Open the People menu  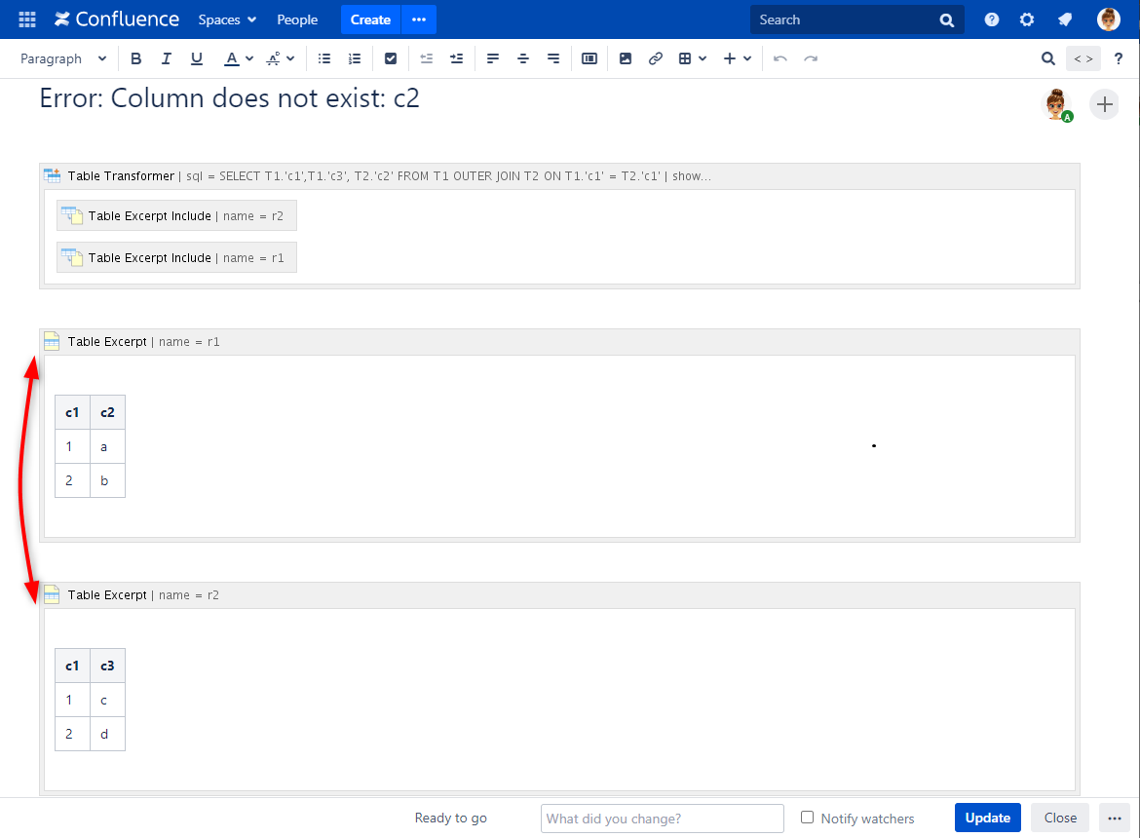tap(297, 19)
